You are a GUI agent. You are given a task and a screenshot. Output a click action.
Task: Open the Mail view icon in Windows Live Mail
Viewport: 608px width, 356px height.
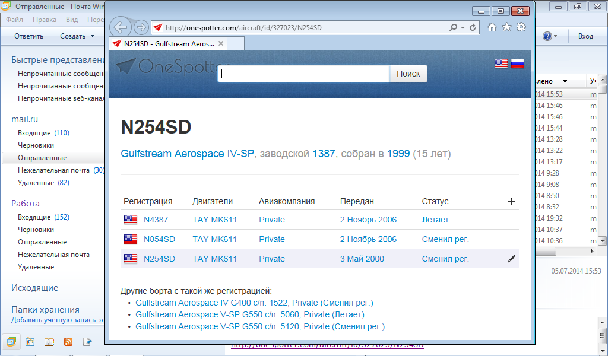(x=11, y=341)
